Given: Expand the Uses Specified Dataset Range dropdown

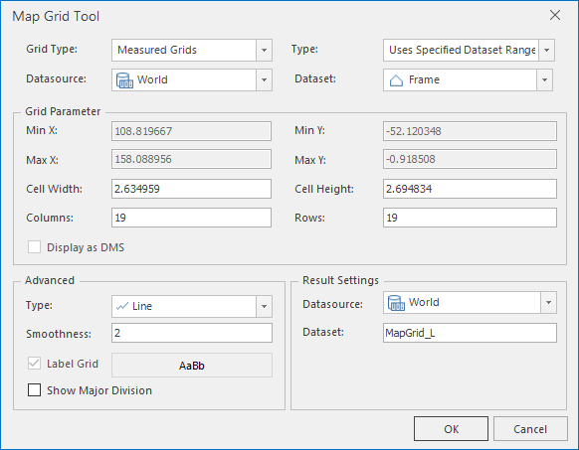Looking at the screenshot, I should (x=546, y=50).
